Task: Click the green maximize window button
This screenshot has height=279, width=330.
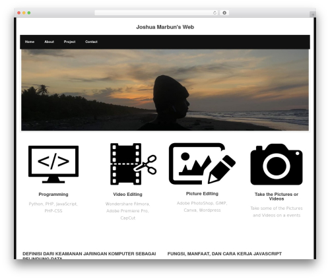Action: point(29,13)
